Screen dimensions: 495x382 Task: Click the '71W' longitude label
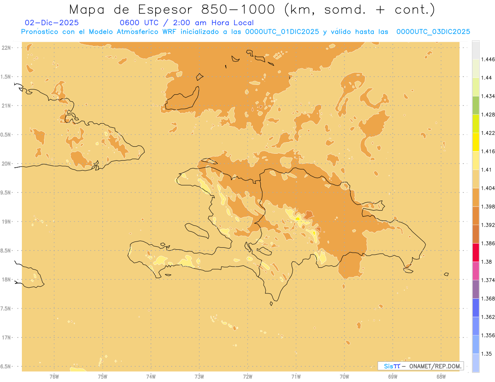296,377
